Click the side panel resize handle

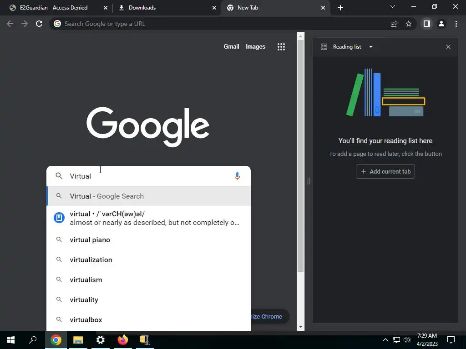pos(309,181)
